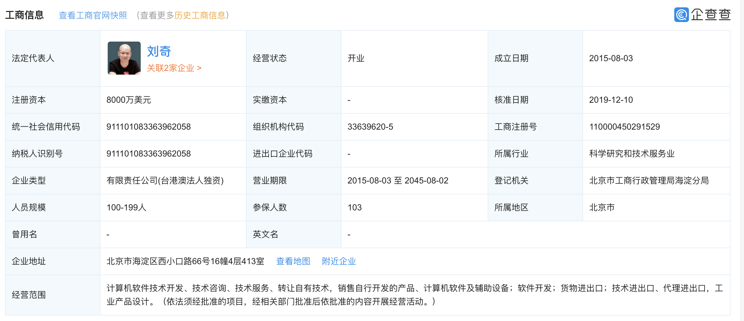
Task: Select the 经营范围 business scope description text
Action: [415, 295]
